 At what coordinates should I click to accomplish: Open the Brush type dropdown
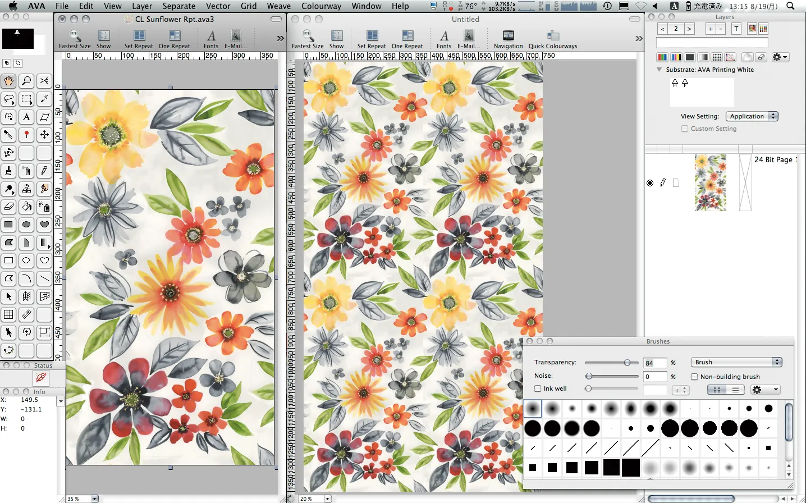point(736,362)
